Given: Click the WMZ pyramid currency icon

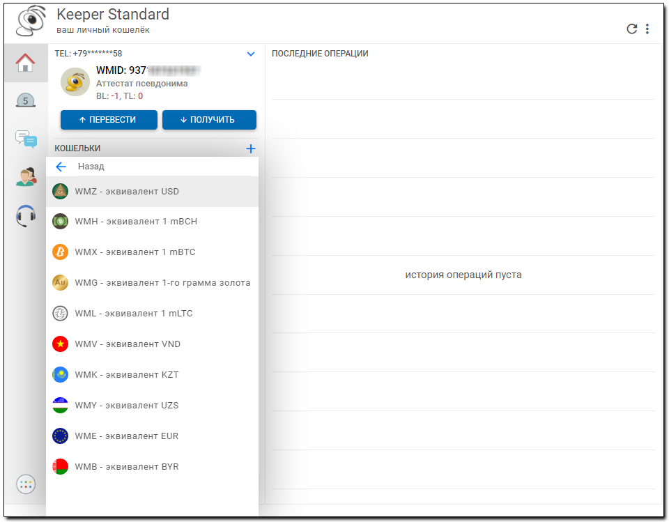Looking at the screenshot, I should click(60, 191).
